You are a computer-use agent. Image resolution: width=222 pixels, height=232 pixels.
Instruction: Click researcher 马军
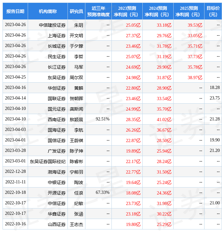[79, 67]
